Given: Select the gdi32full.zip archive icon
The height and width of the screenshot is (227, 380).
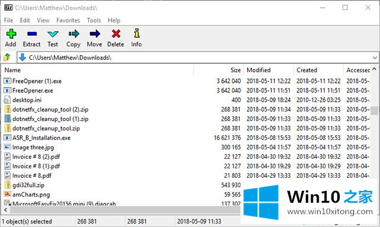Looking at the screenshot, I should [8, 185].
